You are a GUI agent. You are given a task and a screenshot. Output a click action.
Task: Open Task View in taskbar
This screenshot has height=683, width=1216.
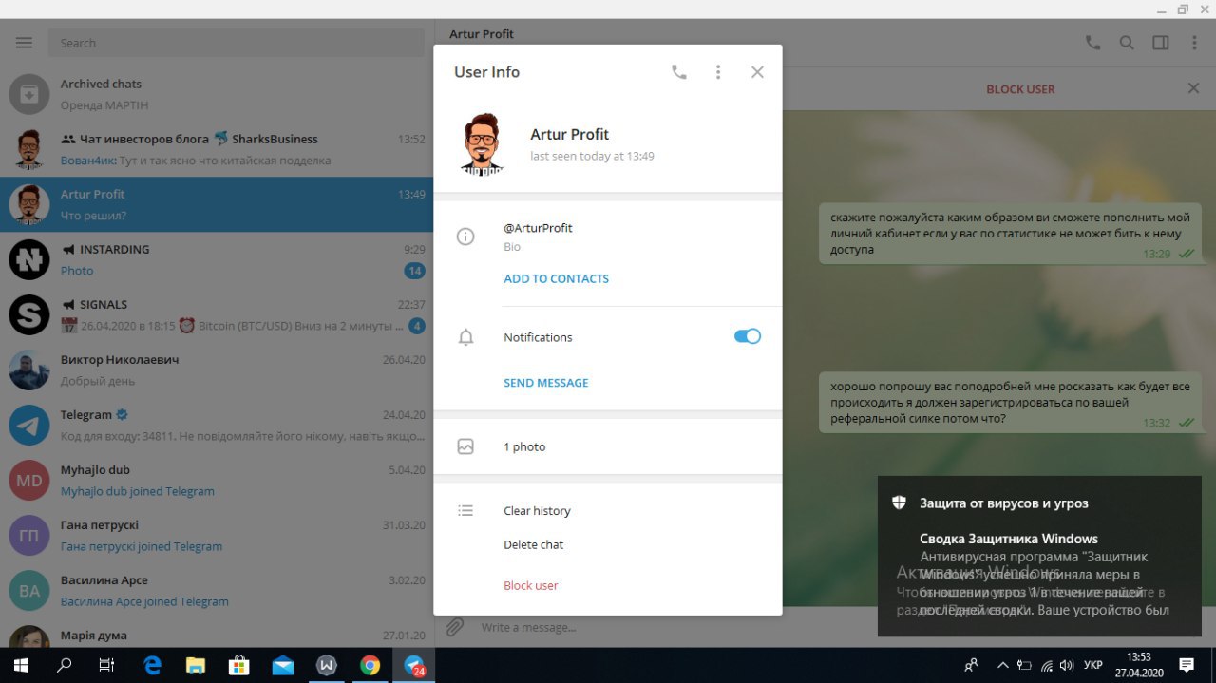(x=107, y=665)
